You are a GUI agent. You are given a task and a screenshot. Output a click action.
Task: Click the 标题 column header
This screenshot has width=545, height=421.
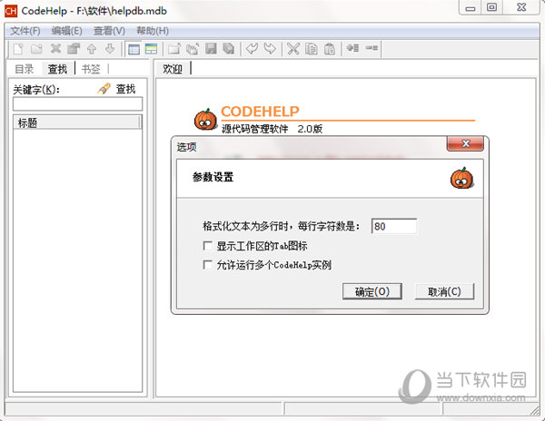77,122
